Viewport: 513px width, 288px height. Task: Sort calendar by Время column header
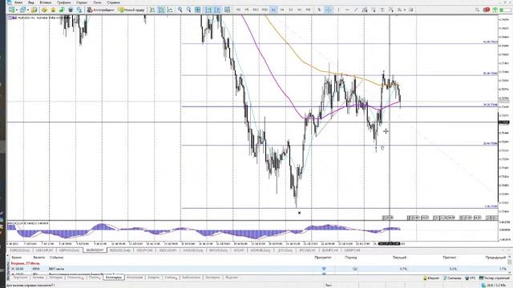16,258
